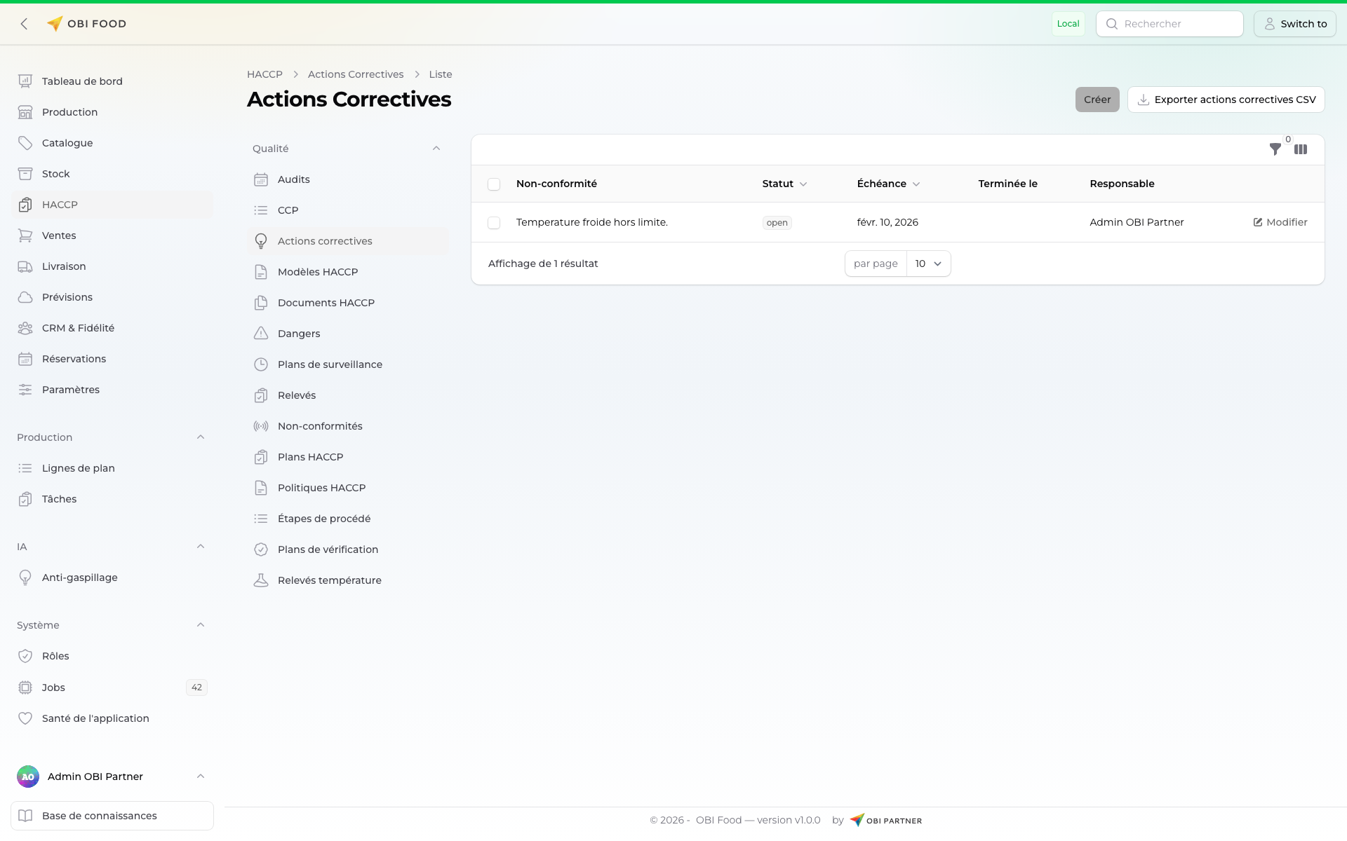Click Modifier link on the row
The width and height of the screenshot is (1347, 841).
1280,222
